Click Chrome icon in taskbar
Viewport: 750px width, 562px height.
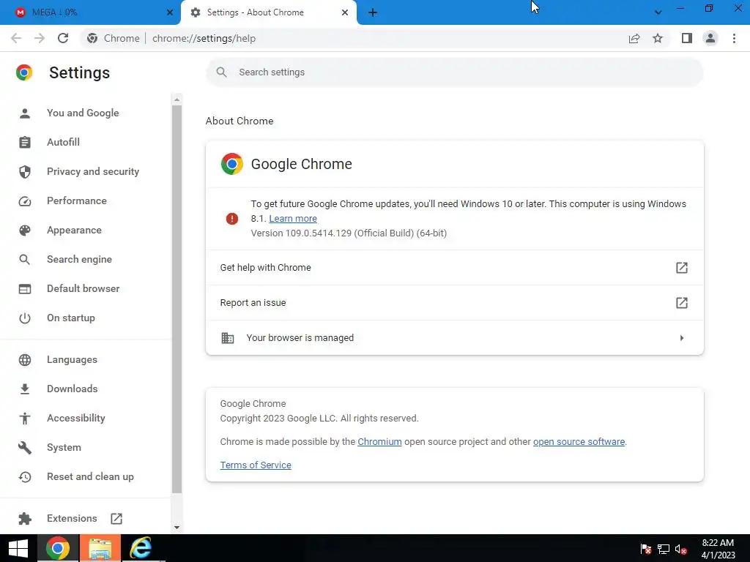click(x=57, y=548)
